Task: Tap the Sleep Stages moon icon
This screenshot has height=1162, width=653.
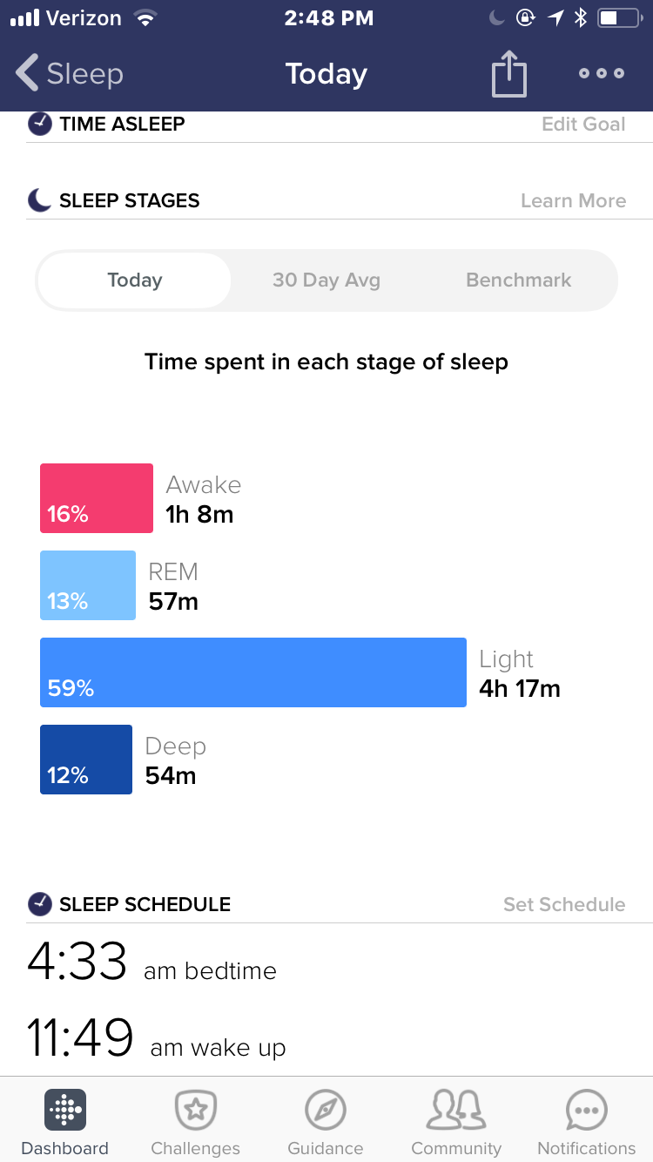Action: (40, 200)
